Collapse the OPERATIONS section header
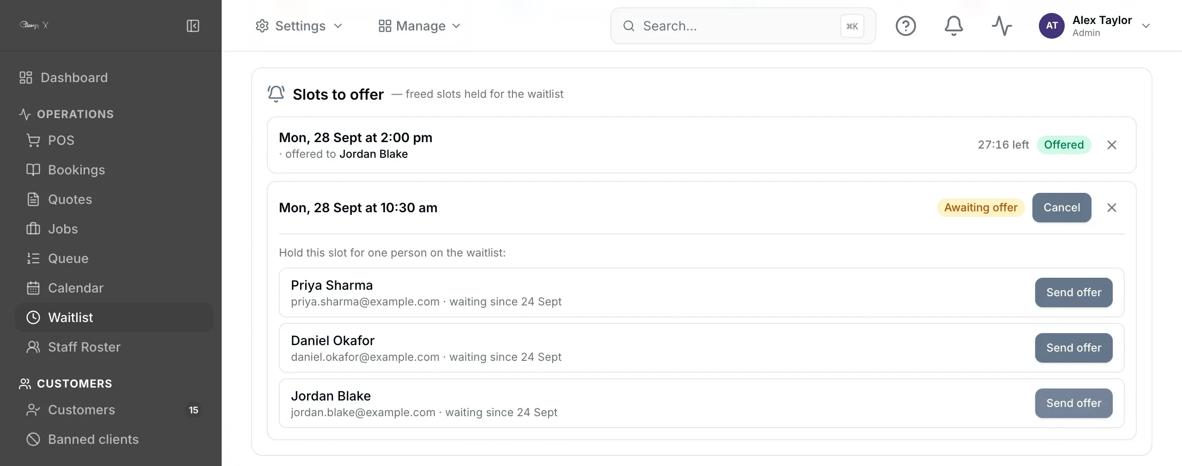This screenshot has width=1182, height=466. tap(66, 114)
